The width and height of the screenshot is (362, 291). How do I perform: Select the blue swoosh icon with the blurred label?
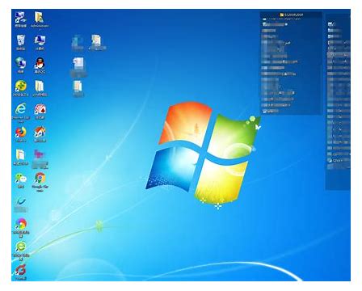click(x=21, y=201)
